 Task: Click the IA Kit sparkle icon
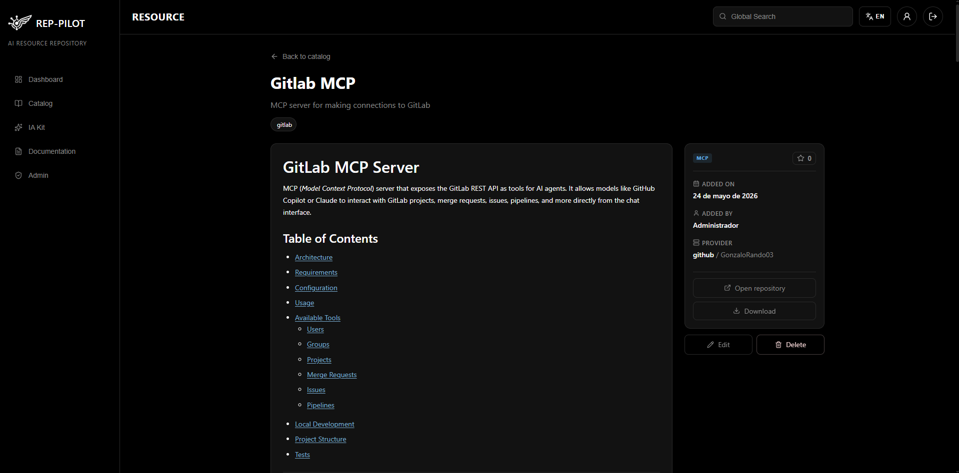click(x=18, y=127)
